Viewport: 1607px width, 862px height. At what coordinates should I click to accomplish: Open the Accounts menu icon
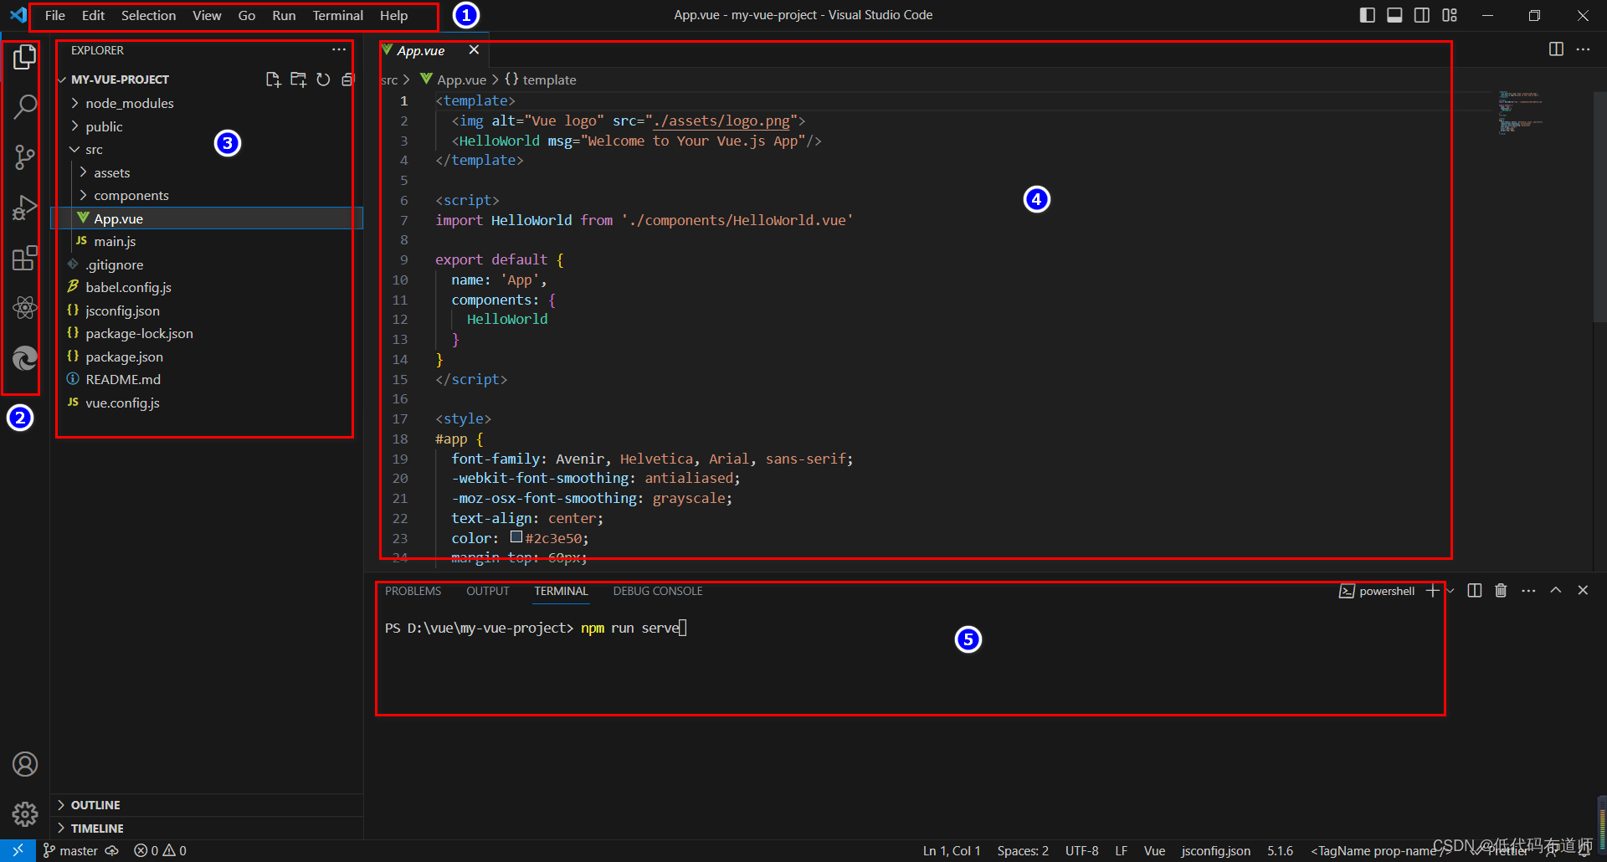tap(24, 764)
